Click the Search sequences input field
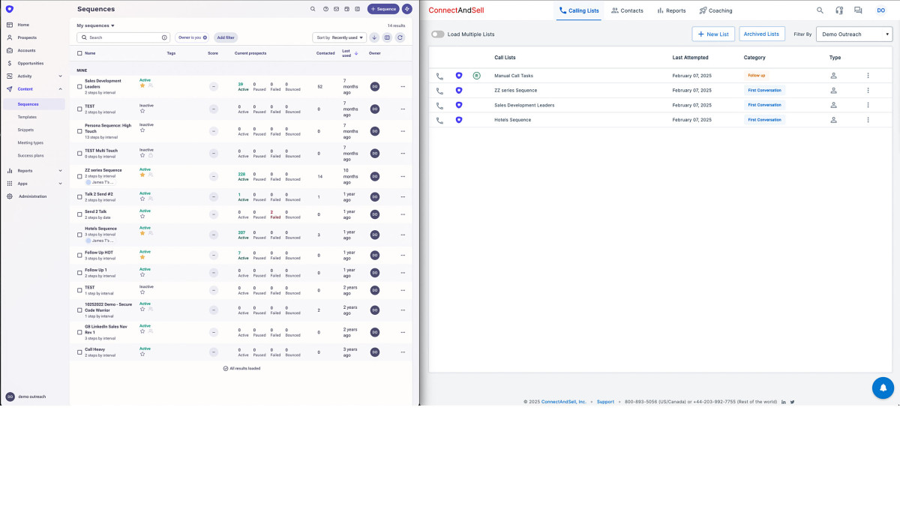This screenshot has height=506, width=900. click(122, 37)
